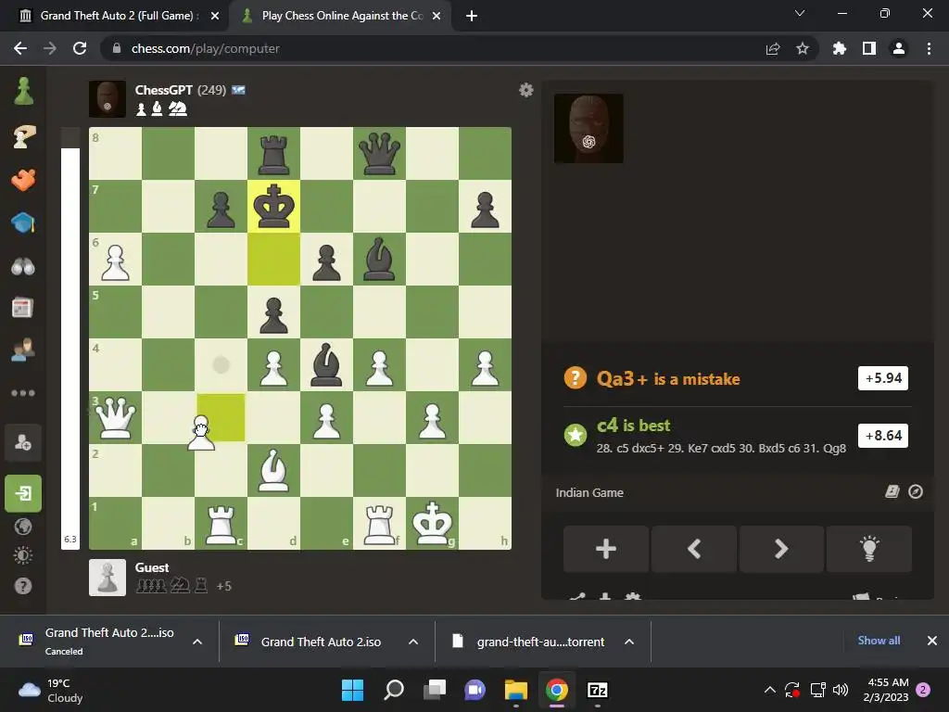
Task: Open board settings gear icon
Action: coord(526,90)
